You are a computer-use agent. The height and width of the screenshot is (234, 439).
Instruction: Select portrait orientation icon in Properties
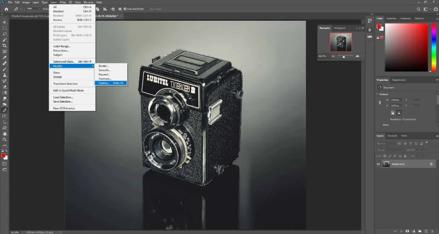(393, 113)
